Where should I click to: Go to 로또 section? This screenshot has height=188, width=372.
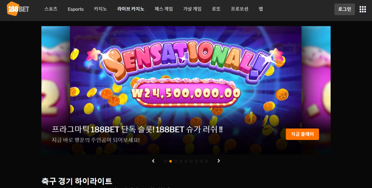click(x=216, y=9)
